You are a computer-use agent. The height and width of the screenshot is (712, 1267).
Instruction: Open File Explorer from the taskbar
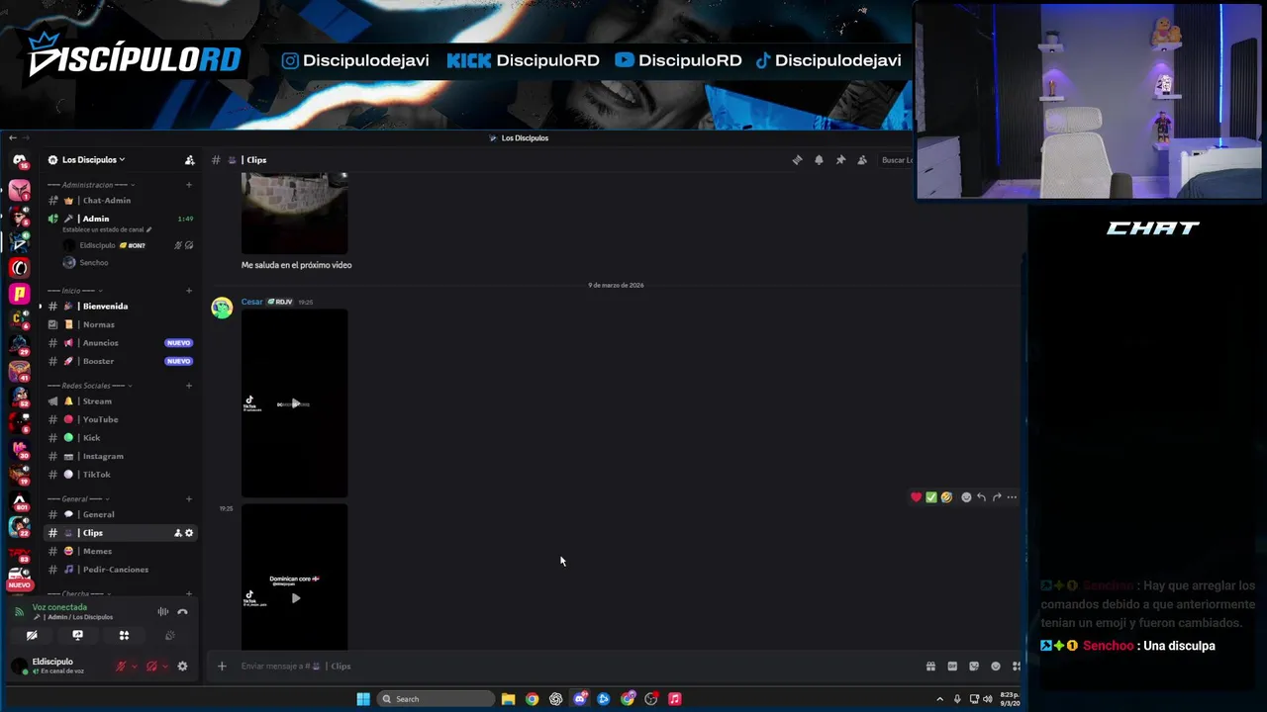click(x=508, y=699)
